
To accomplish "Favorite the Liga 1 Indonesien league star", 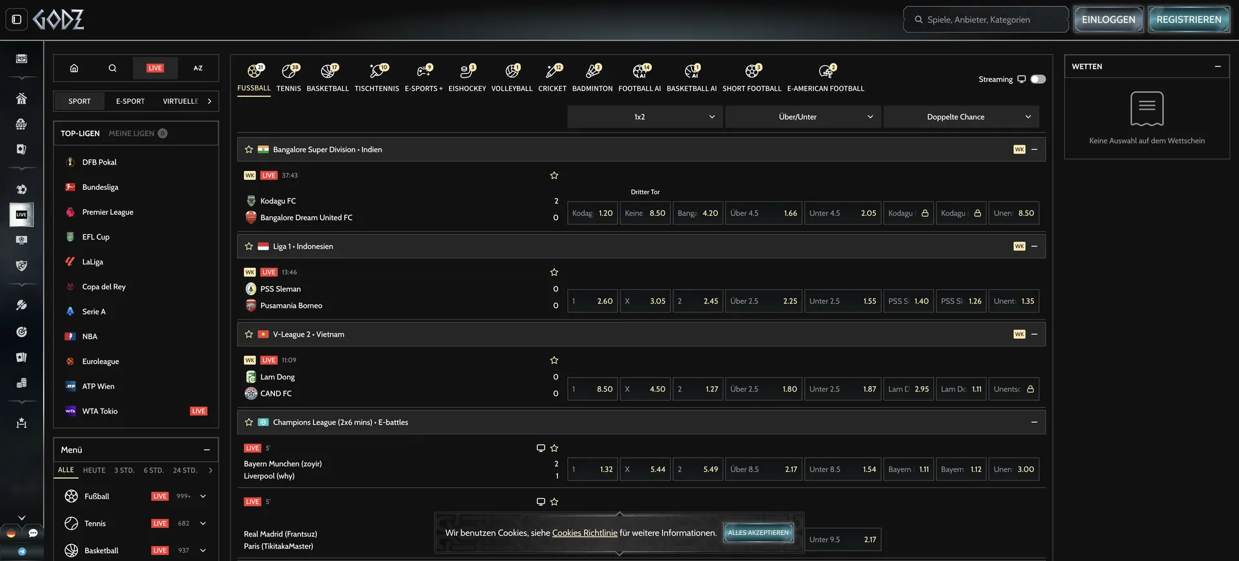I will (249, 246).
